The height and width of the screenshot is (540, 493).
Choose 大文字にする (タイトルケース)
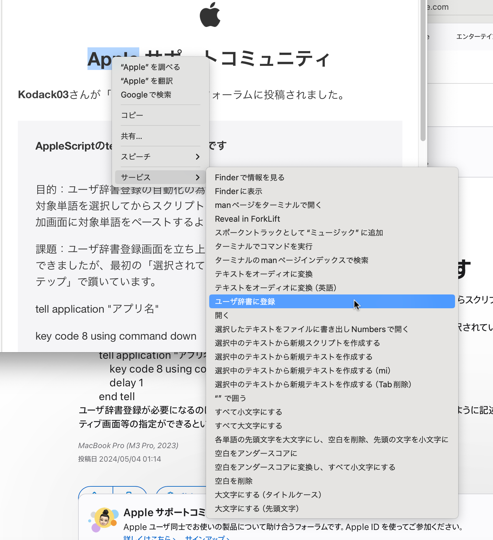(332, 495)
